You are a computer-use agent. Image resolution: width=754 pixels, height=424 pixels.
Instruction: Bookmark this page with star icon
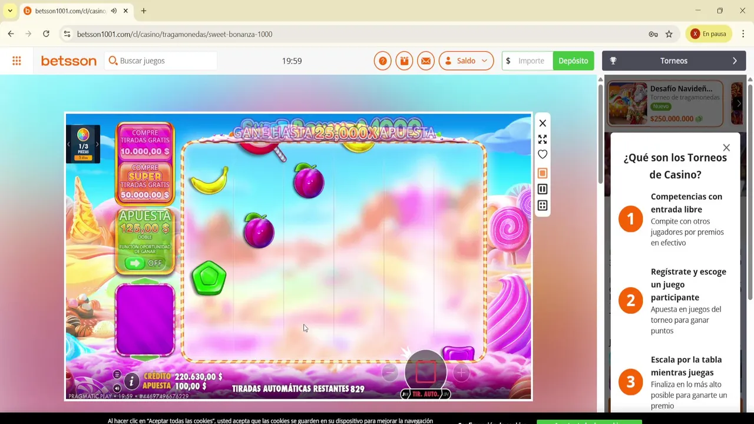click(x=669, y=34)
